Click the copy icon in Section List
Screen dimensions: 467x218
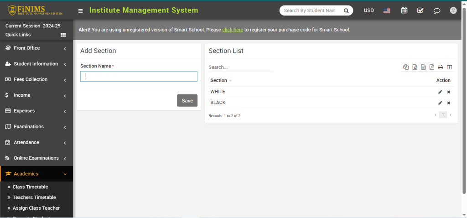tap(406, 67)
